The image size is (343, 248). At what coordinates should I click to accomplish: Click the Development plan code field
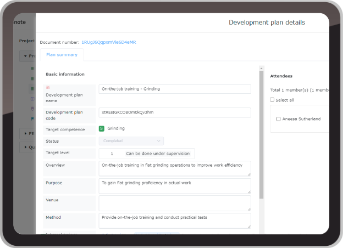[175, 112]
